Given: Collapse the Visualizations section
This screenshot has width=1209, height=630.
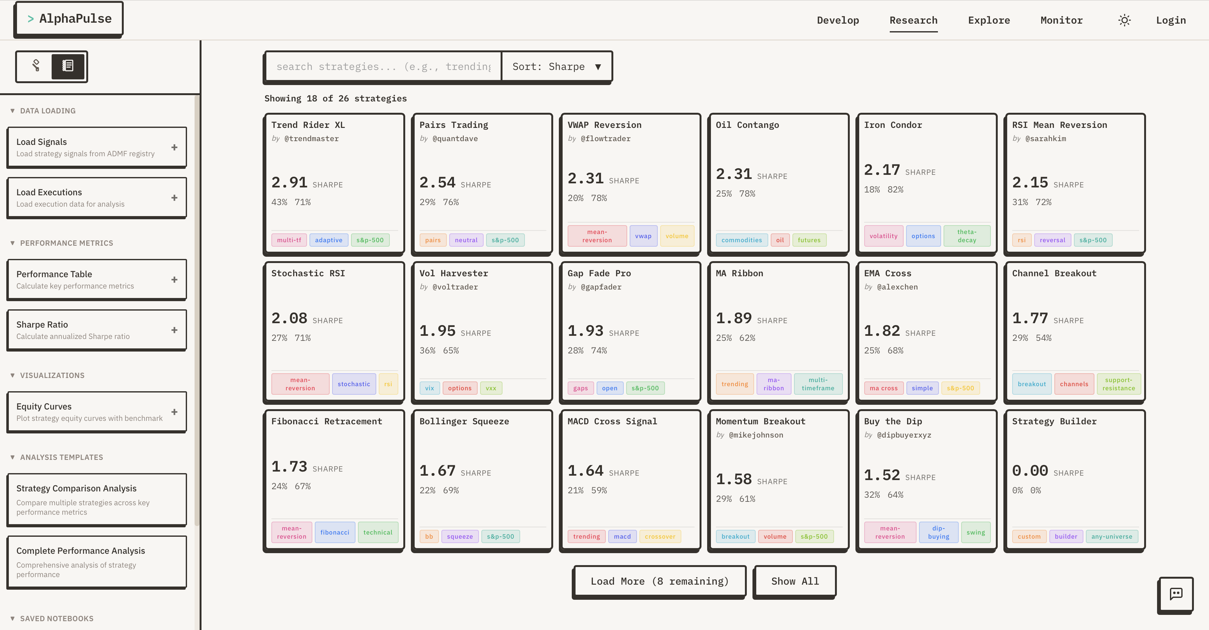Looking at the screenshot, I should (48, 375).
